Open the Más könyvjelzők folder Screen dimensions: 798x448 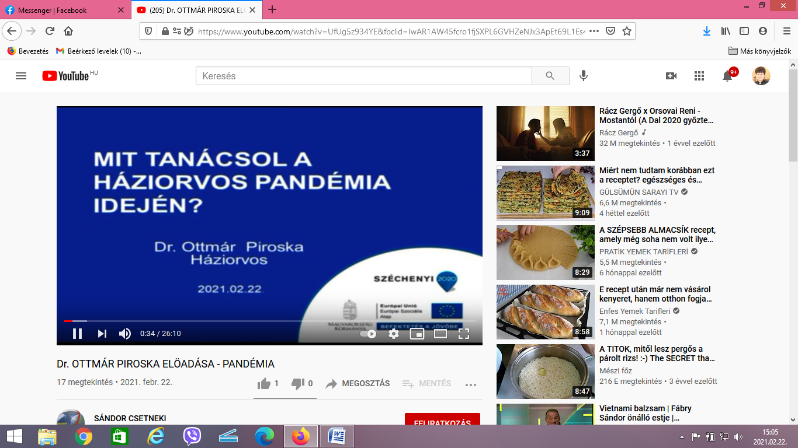[760, 51]
